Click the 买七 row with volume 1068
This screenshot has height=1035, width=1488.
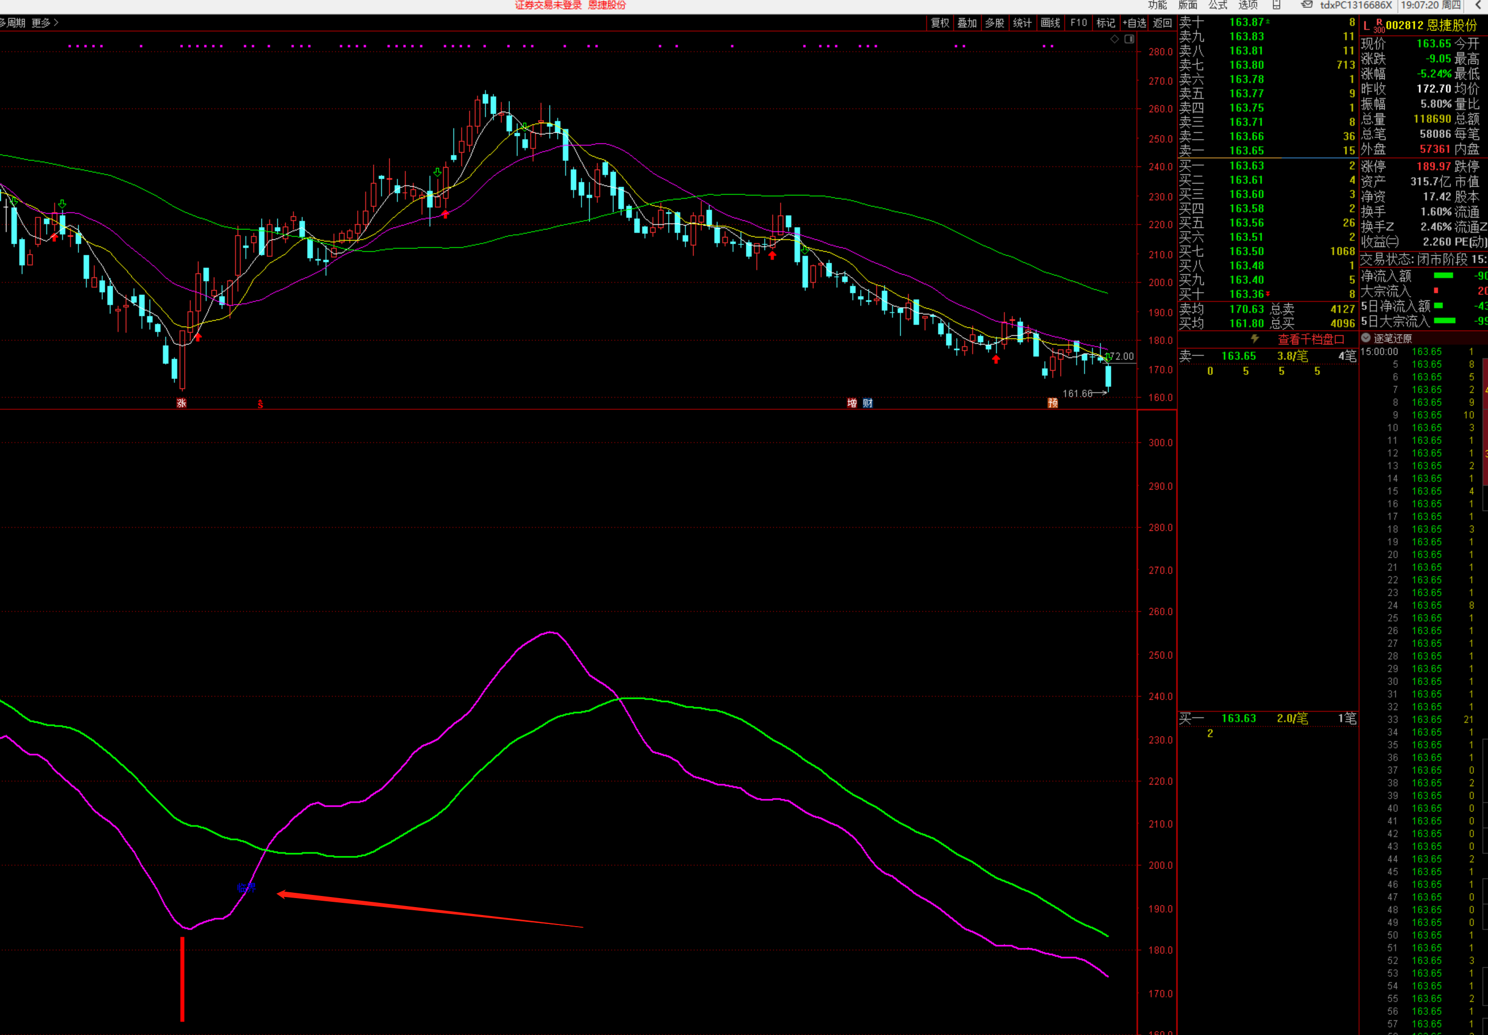(1267, 251)
